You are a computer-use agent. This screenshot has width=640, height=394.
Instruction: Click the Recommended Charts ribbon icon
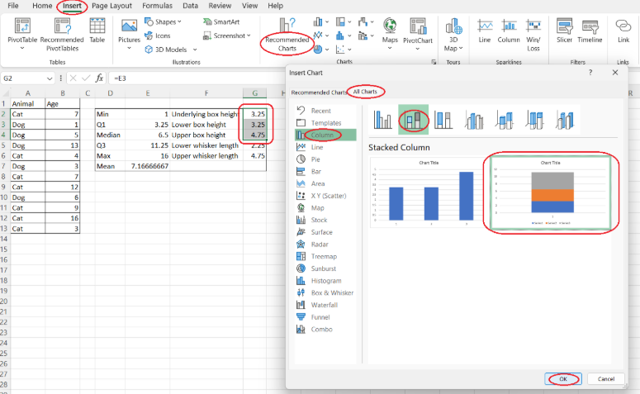(x=287, y=26)
